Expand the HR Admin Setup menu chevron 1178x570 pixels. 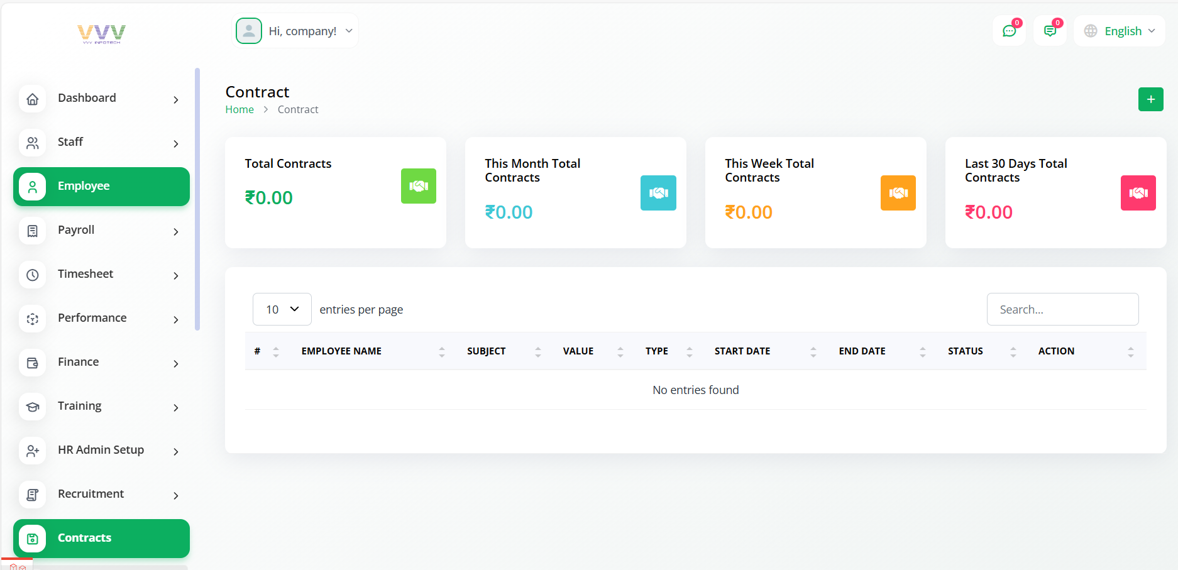(176, 451)
